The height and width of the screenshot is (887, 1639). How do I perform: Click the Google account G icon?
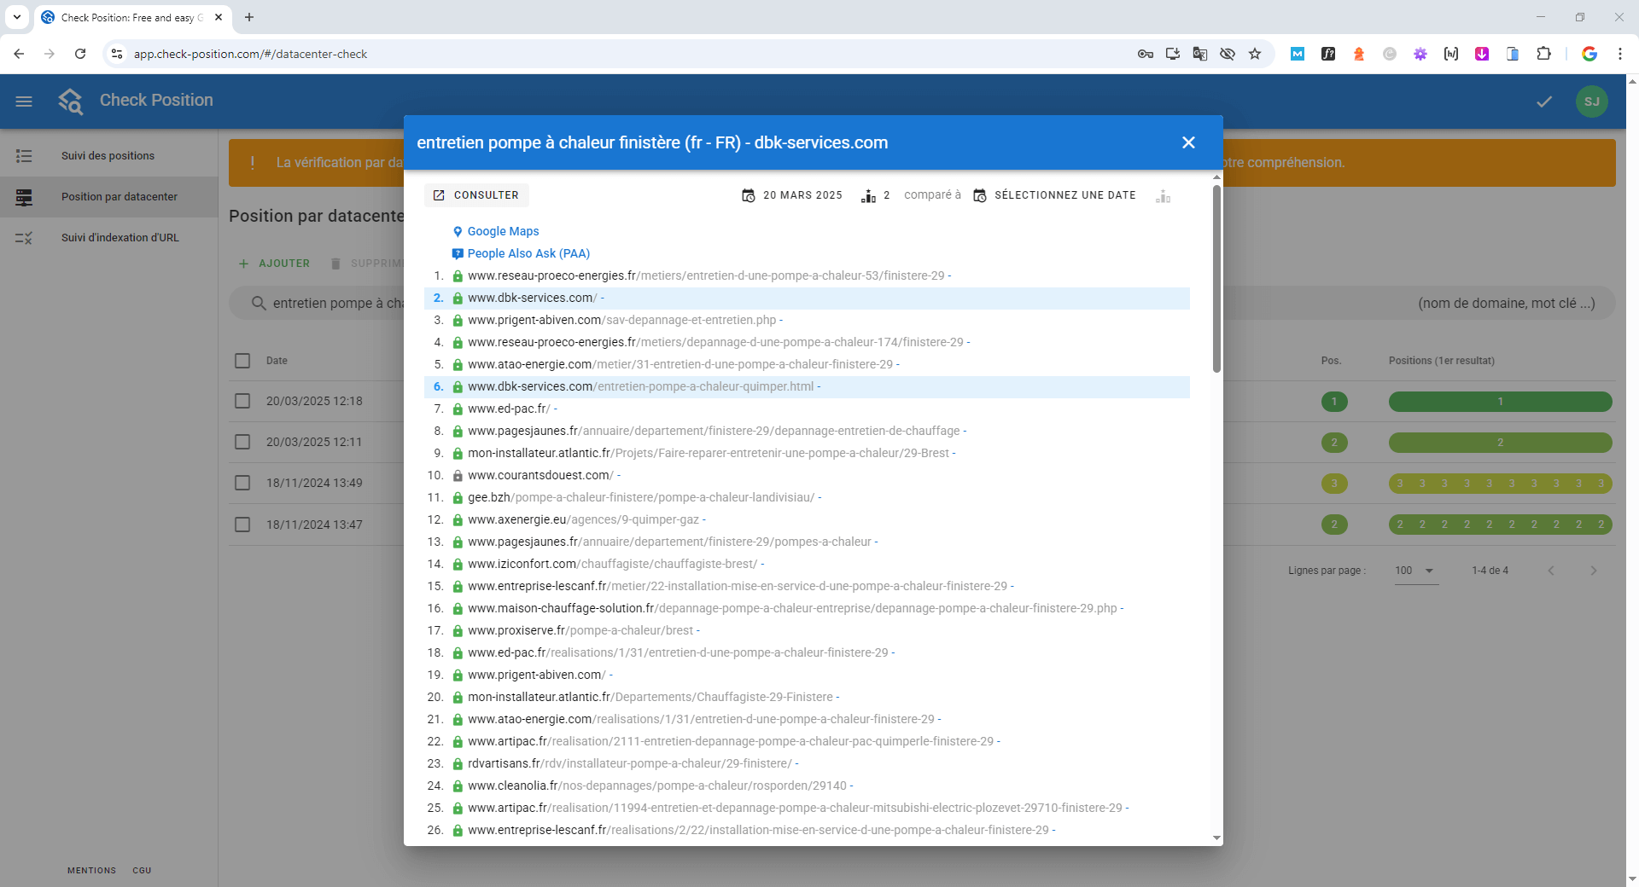click(x=1589, y=54)
